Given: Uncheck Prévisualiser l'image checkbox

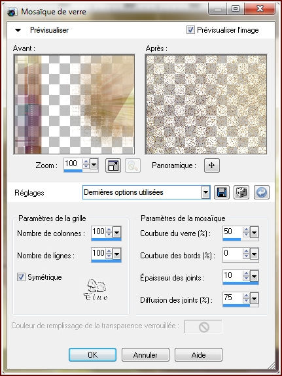Looking at the screenshot, I should (x=191, y=30).
